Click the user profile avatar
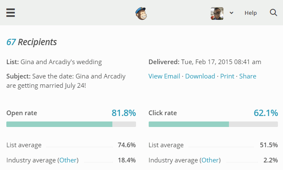 [217, 13]
